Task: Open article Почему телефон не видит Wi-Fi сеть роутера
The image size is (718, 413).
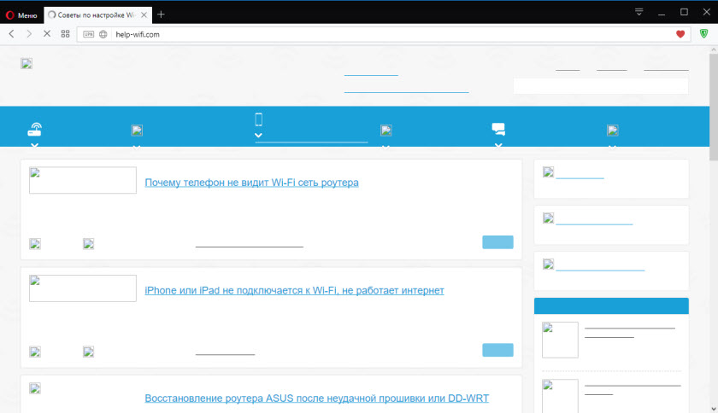Action: coord(251,183)
